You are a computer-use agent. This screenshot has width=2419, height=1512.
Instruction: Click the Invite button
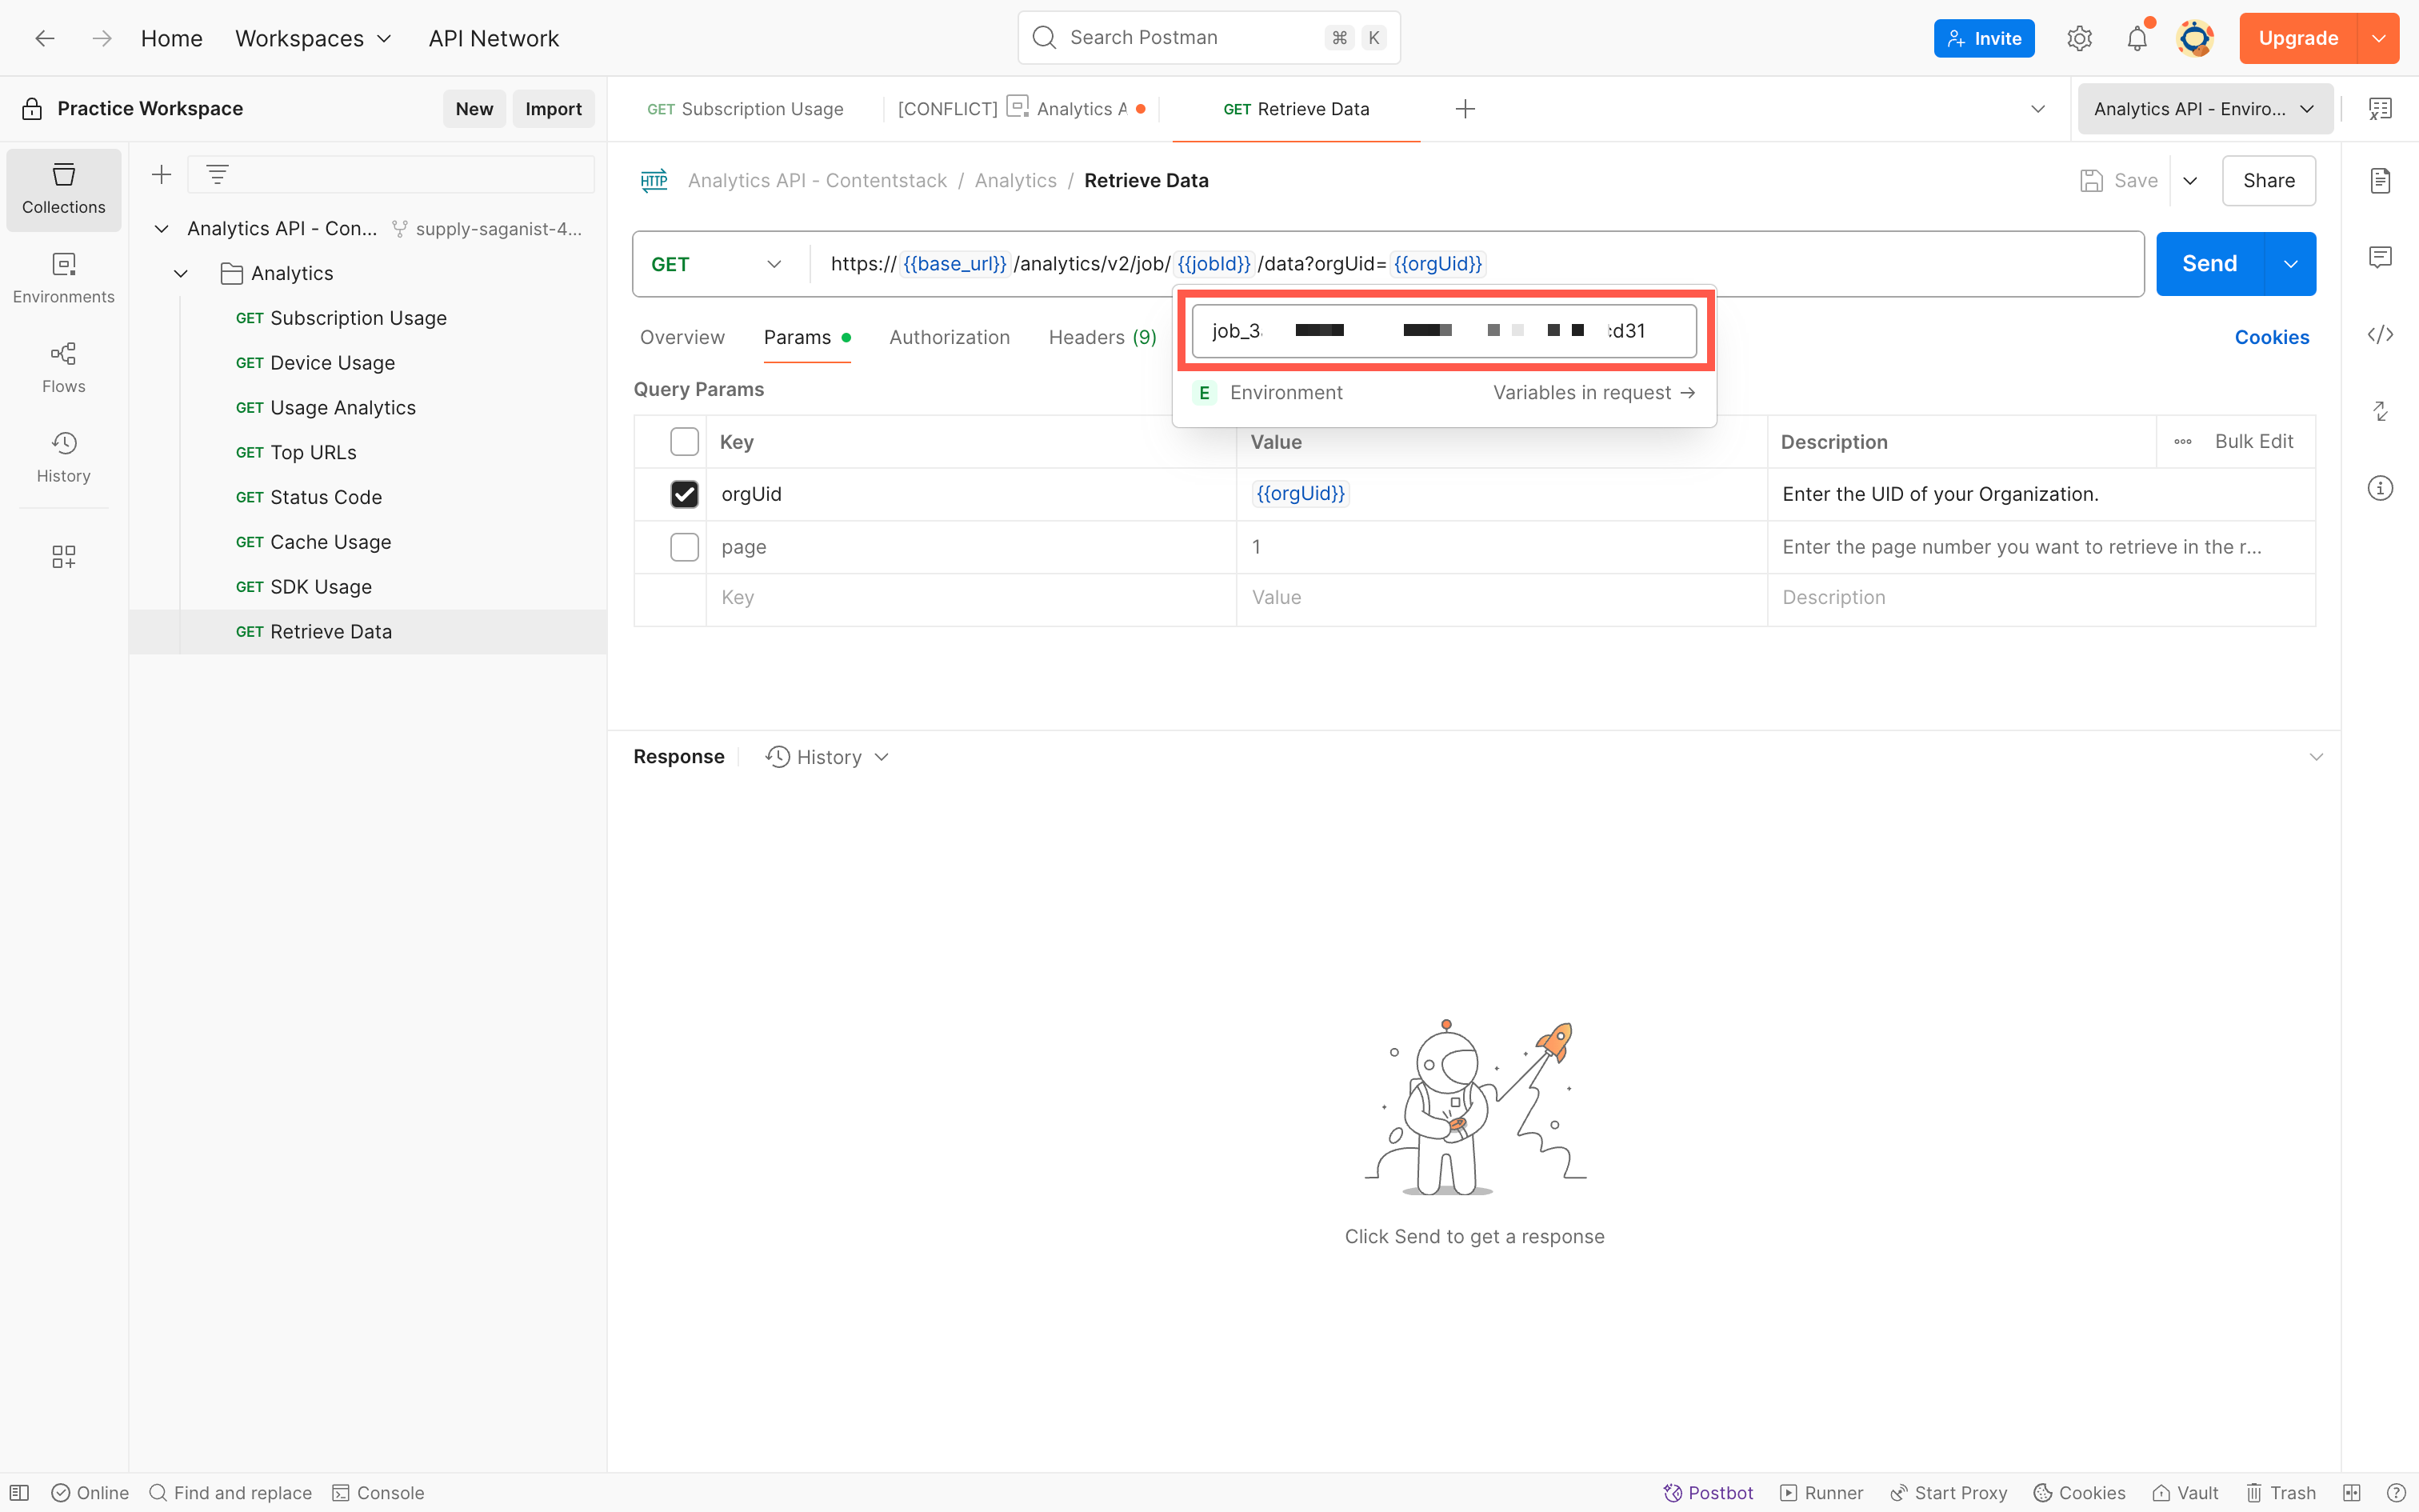[x=1983, y=38]
